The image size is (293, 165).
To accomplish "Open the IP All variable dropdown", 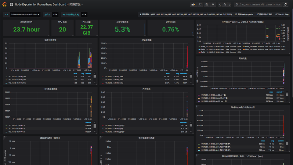I will (84, 14).
